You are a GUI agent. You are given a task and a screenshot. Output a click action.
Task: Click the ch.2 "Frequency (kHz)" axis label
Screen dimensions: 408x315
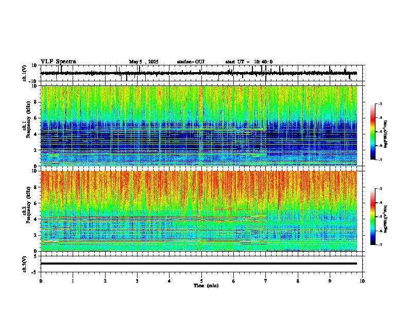(28, 205)
